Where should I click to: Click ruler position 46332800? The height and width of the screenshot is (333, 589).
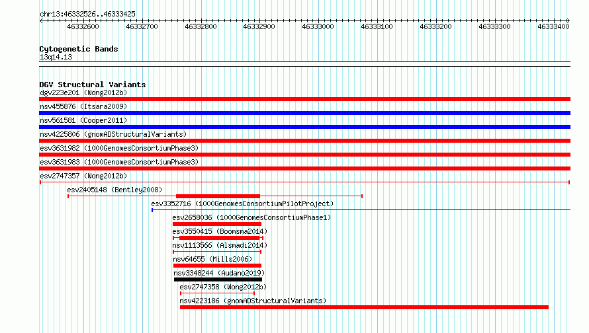tap(201, 26)
